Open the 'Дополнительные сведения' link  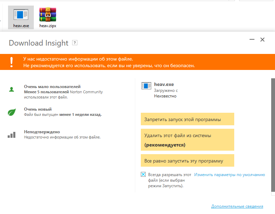[x=237, y=206]
